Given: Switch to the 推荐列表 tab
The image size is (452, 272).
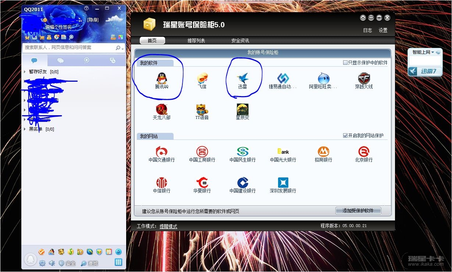Looking at the screenshot, I should (x=196, y=40).
